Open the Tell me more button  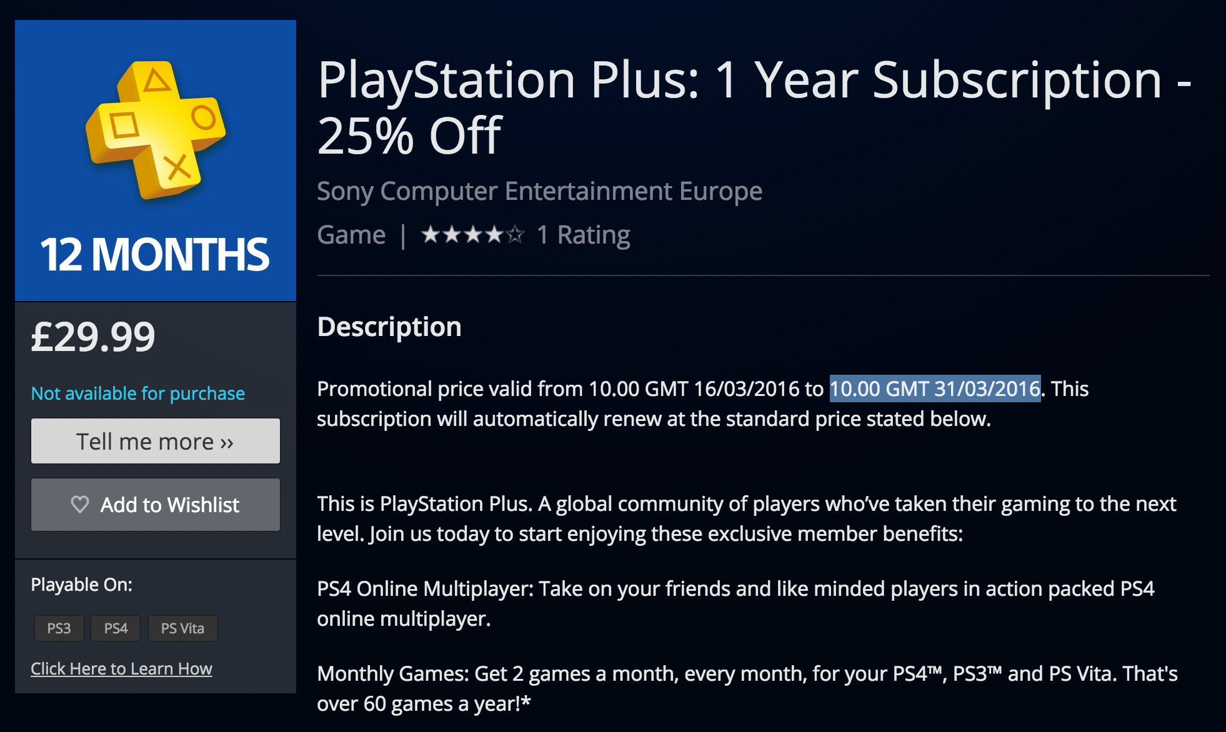(x=156, y=441)
